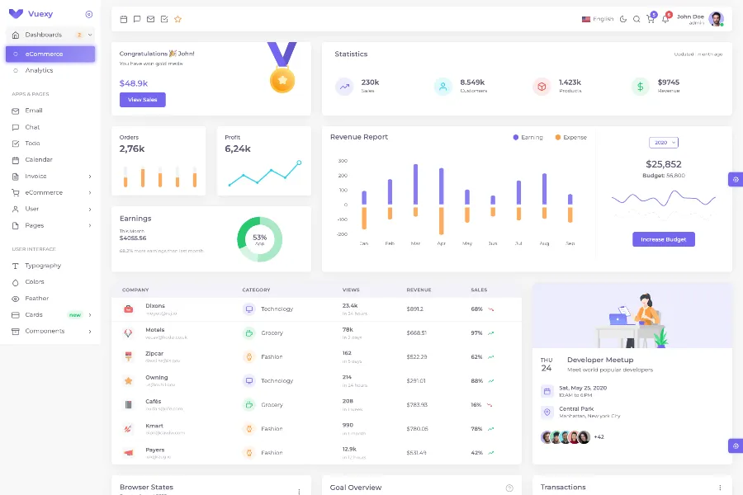Open the calendar shortcut in top bar

[x=124, y=19]
